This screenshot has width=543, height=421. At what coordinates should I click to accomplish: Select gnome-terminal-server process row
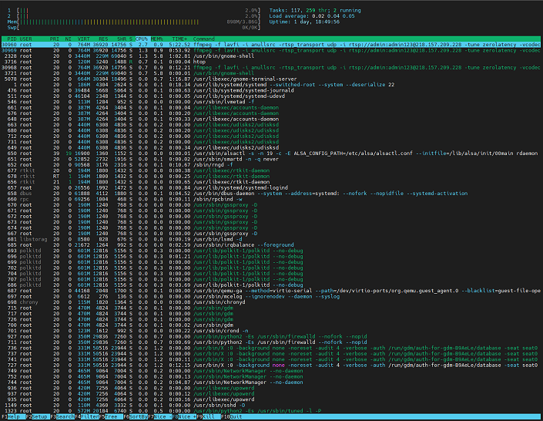click(x=271, y=79)
